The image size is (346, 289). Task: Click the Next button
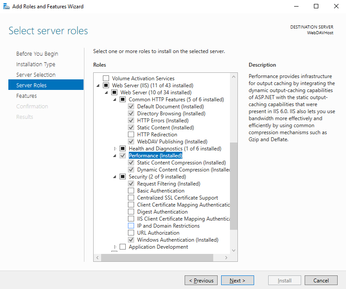point(237,280)
